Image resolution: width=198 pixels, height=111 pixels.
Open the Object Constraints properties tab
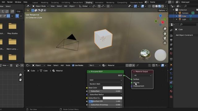[x=171, y=82]
